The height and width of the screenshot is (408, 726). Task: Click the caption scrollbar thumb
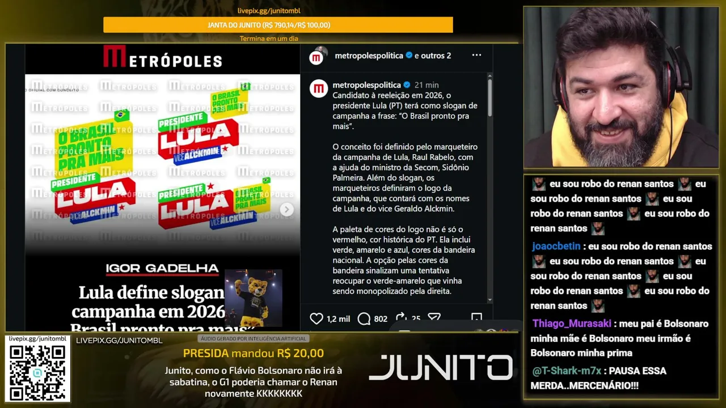pos(489,97)
